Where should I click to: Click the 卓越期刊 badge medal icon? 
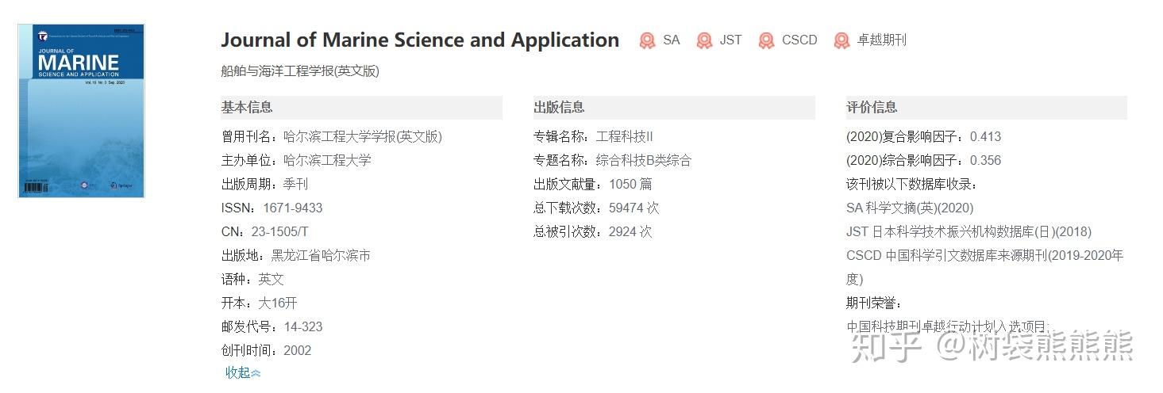click(x=842, y=40)
